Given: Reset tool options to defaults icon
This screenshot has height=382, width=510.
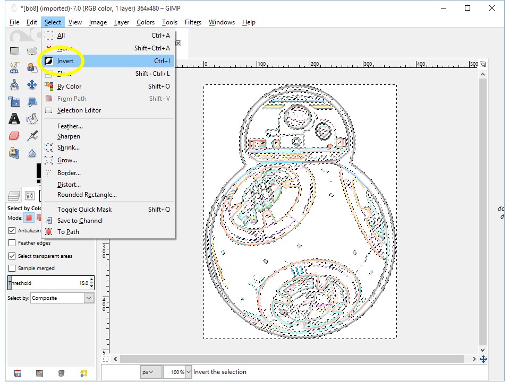Looking at the screenshot, I should pyautogui.click(x=83, y=373).
